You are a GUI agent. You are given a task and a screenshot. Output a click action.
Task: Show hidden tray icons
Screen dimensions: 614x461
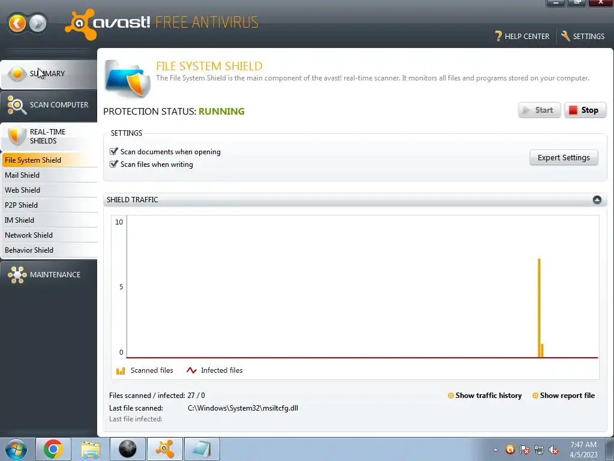click(x=495, y=450)
